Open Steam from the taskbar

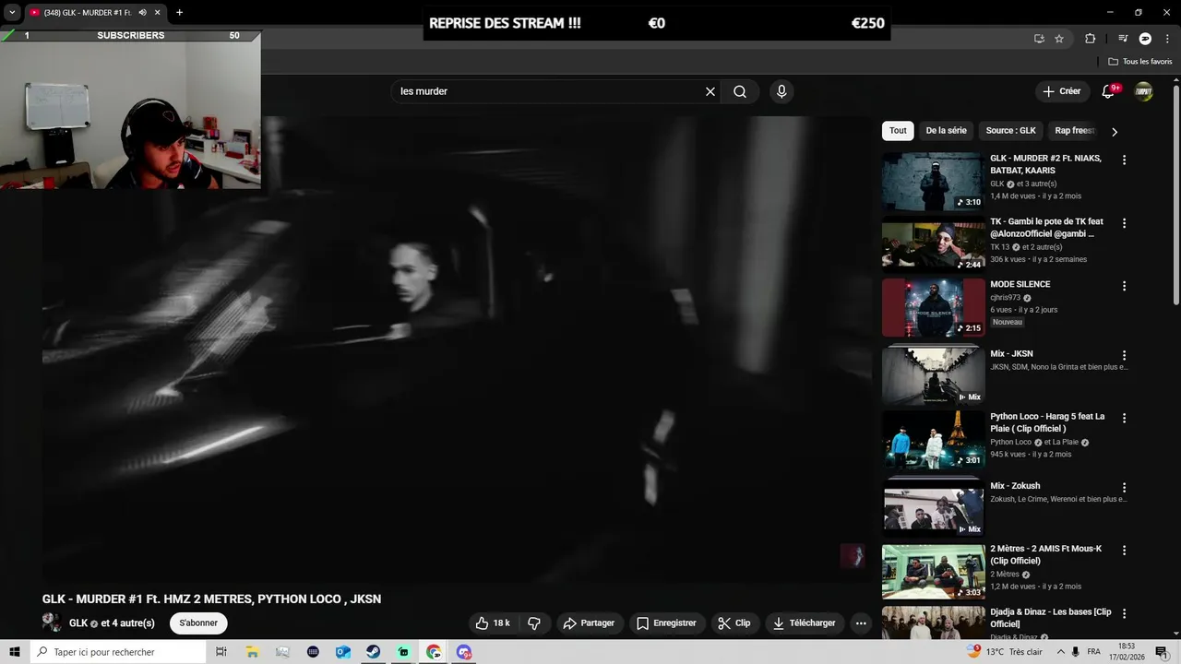click(x=374, y=652)
